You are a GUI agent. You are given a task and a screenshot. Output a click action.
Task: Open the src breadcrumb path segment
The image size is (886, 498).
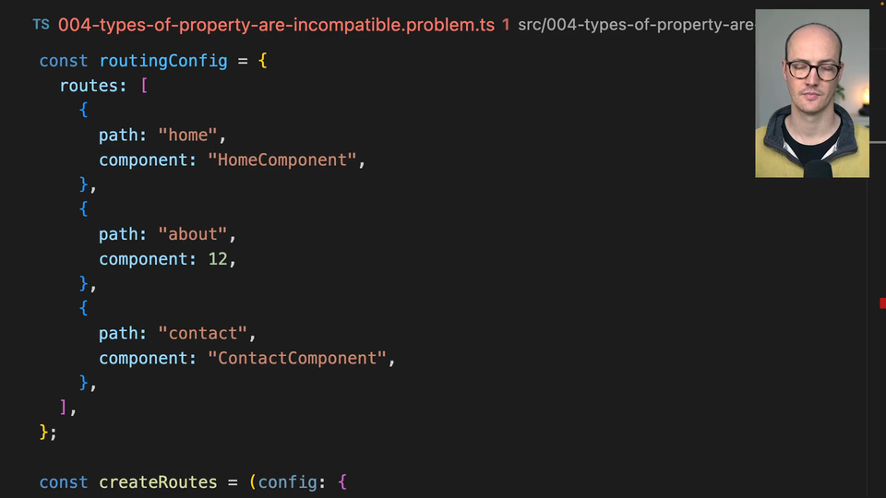531,25
